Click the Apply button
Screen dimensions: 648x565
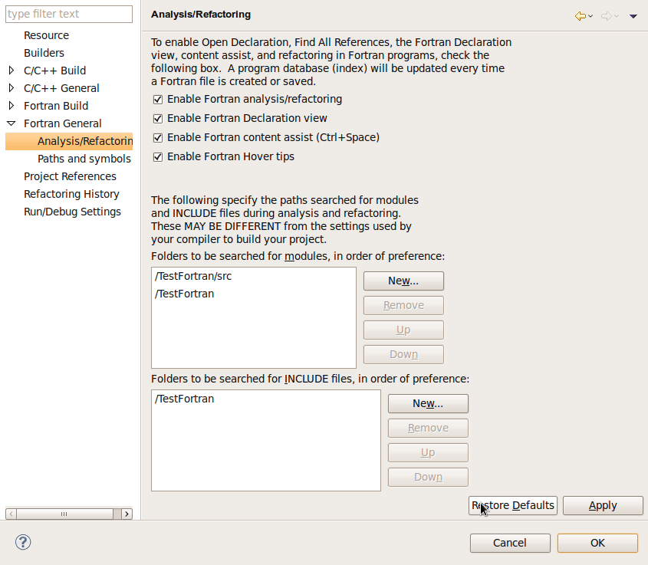pos(603,505)
